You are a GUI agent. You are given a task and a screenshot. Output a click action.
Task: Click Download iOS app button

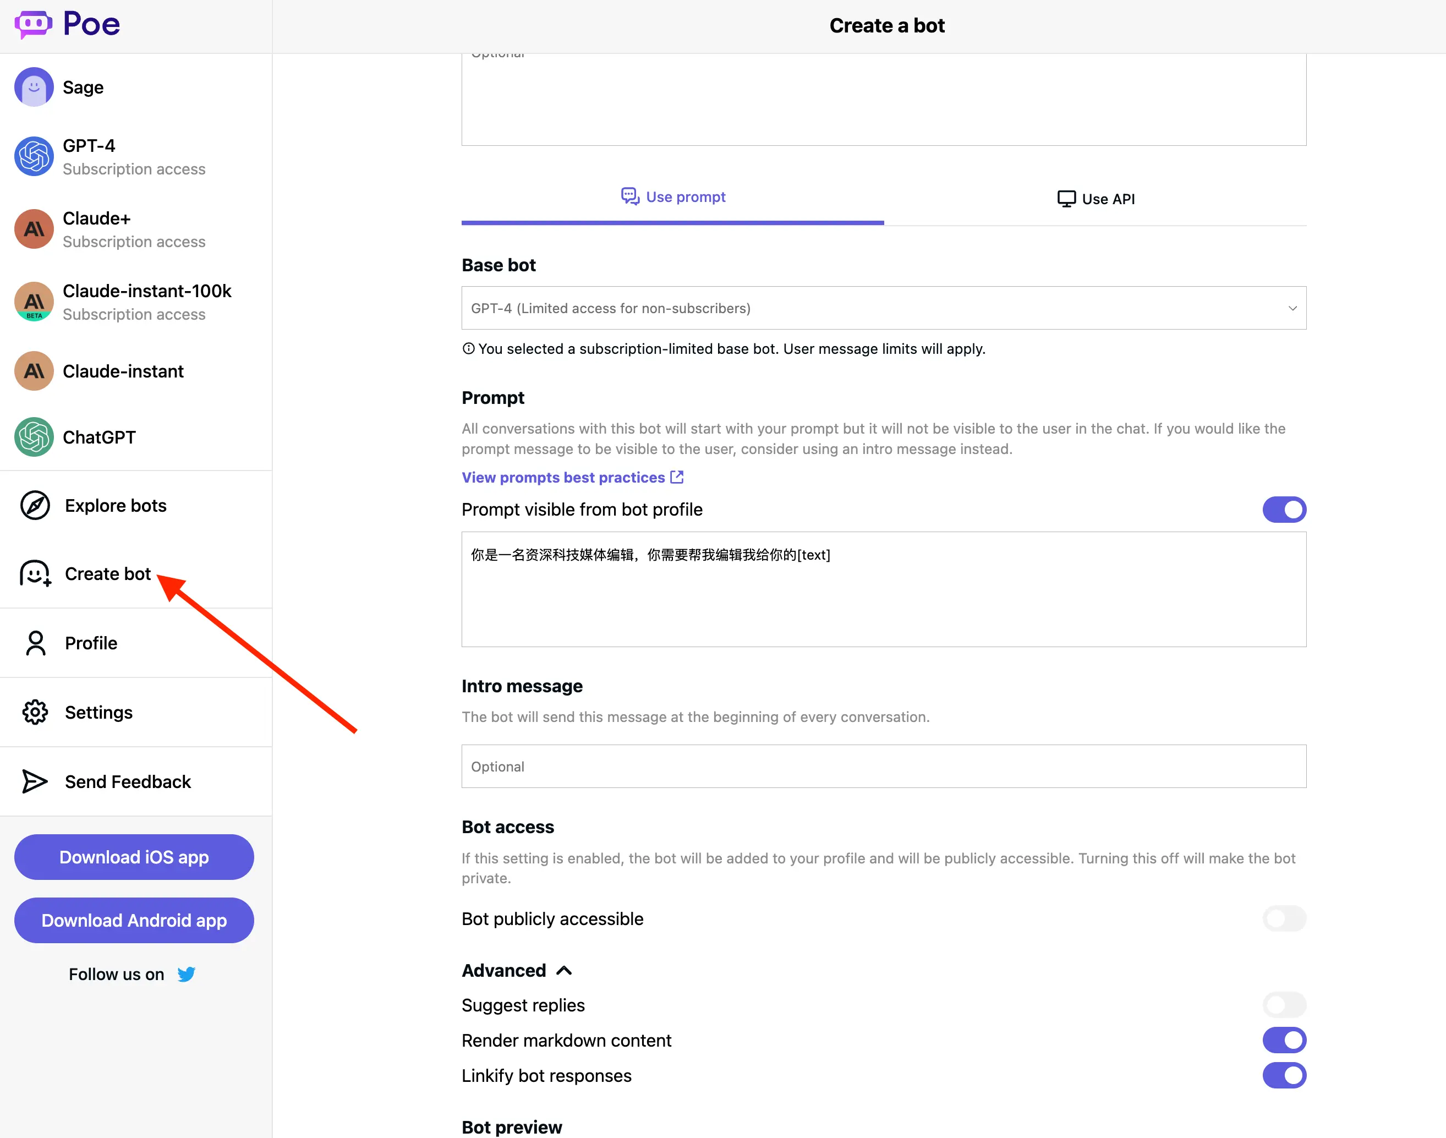[134, 857]
